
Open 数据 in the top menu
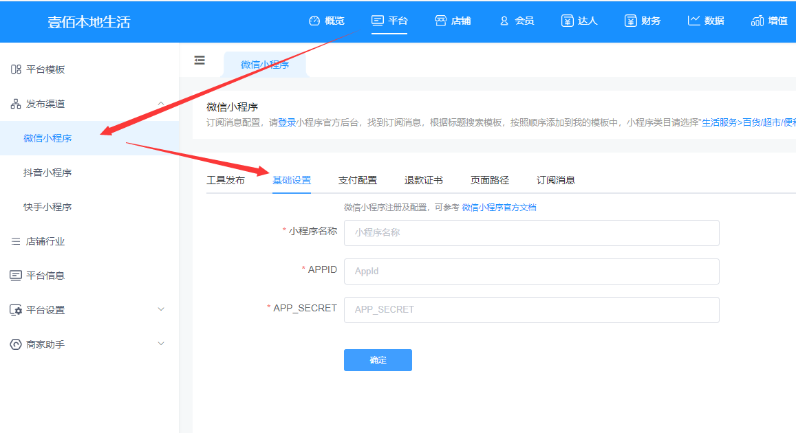(x=706, y=21)
